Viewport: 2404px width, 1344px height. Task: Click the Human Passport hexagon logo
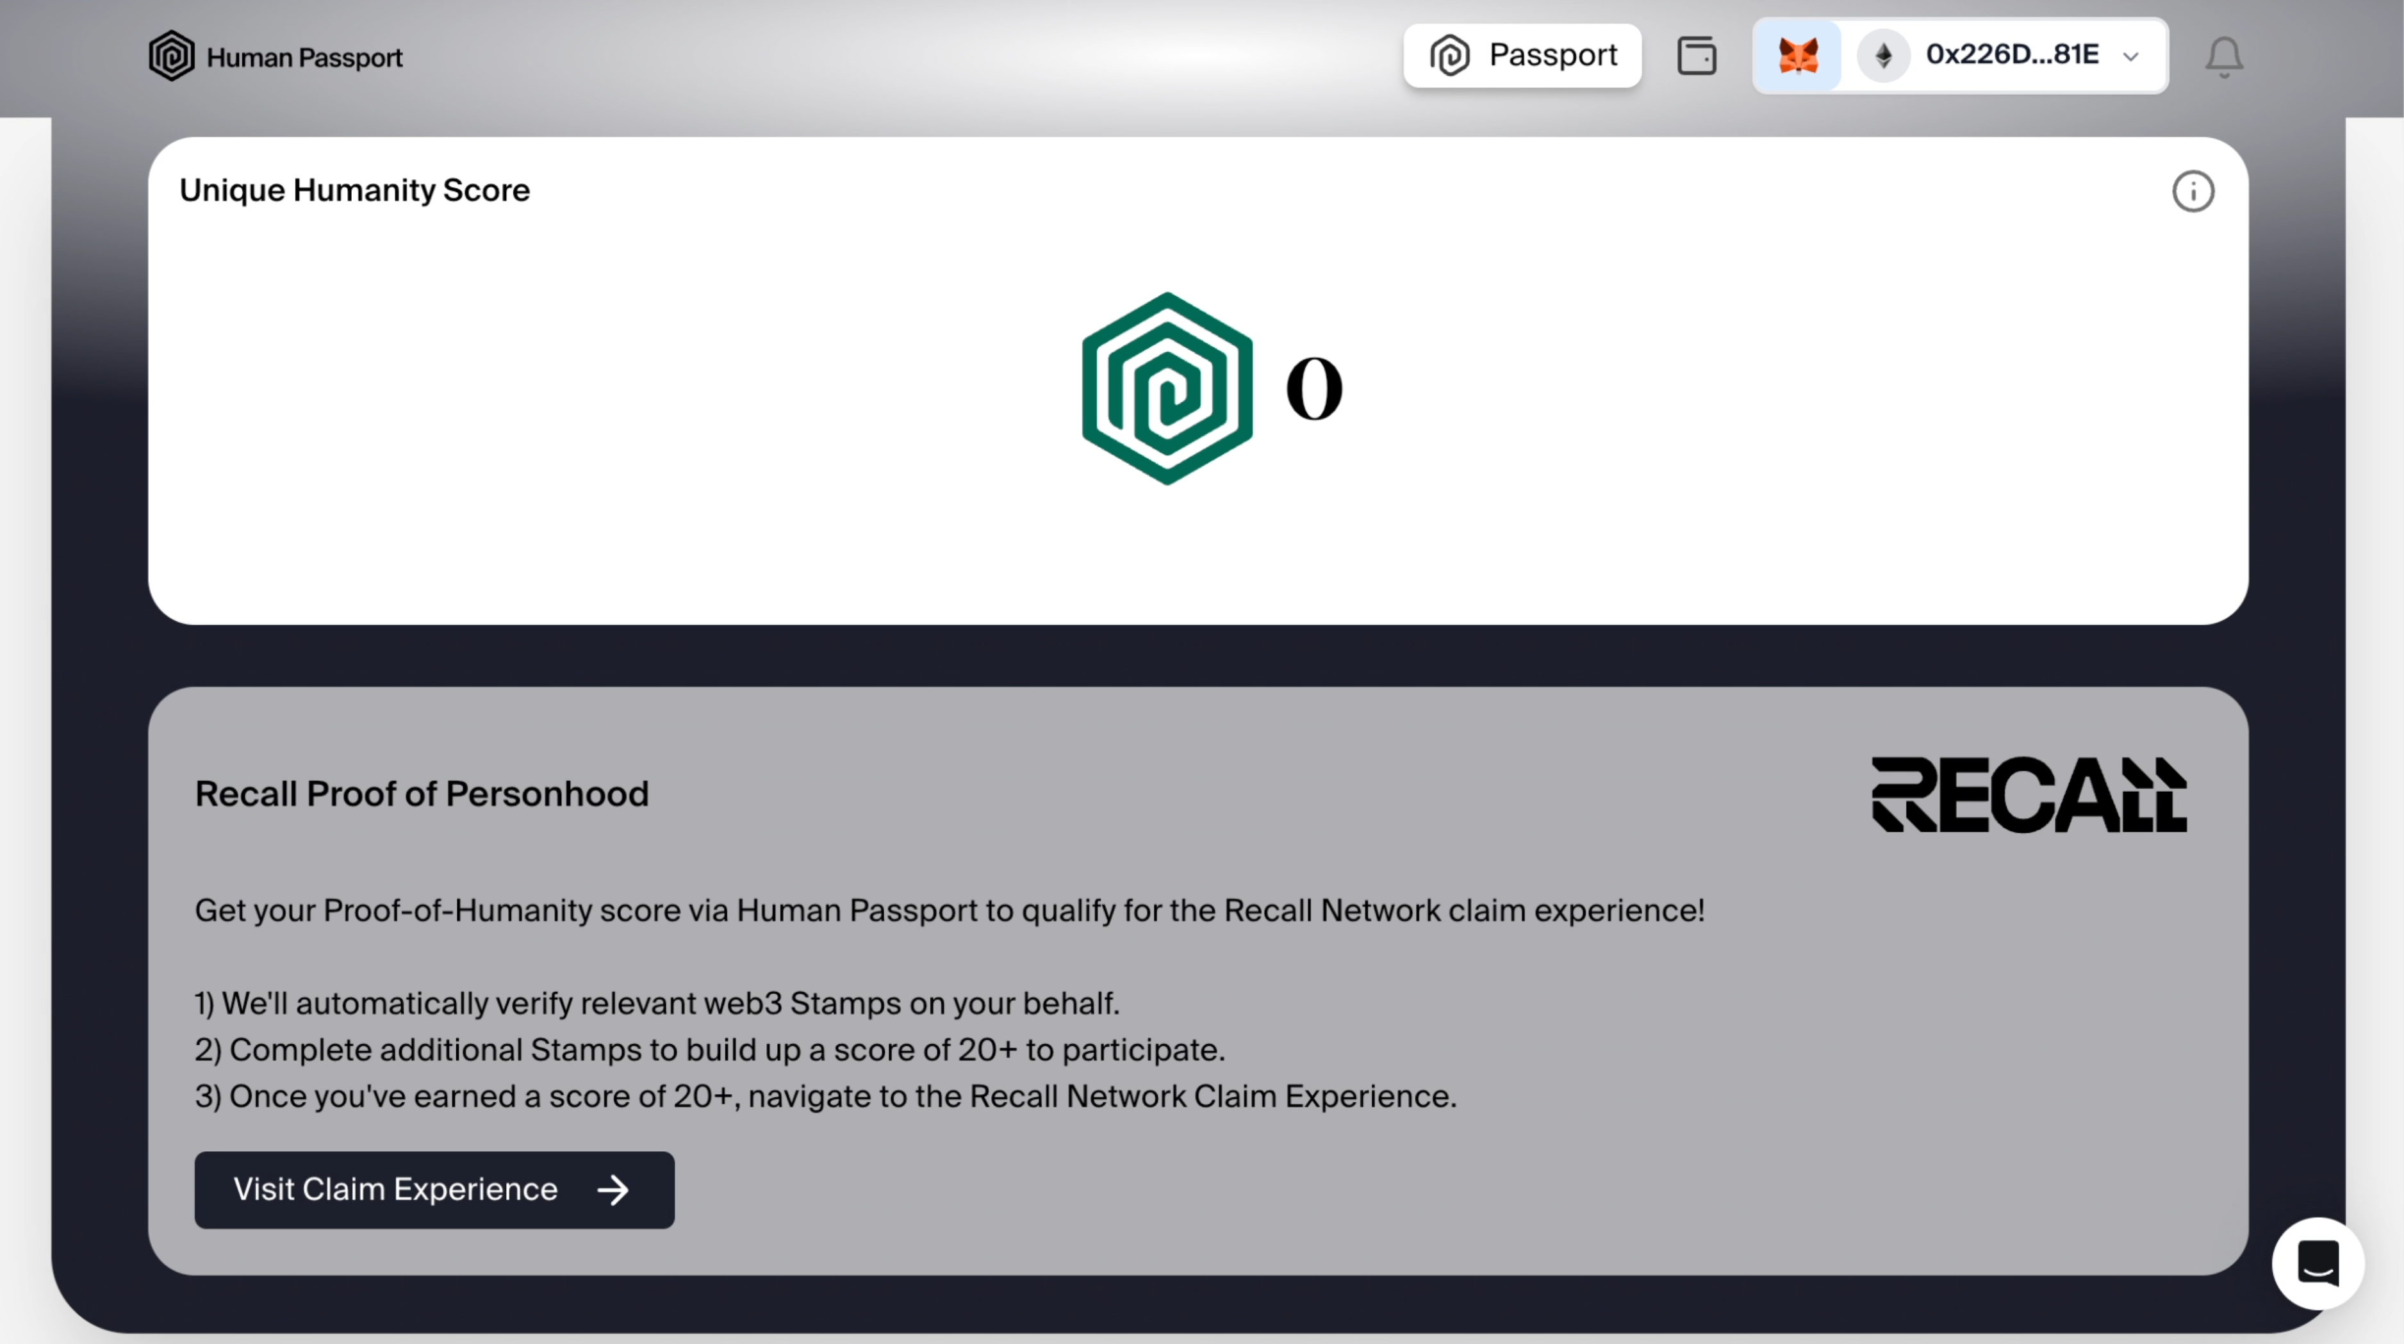pyautogui.click(x=172, y=56)
